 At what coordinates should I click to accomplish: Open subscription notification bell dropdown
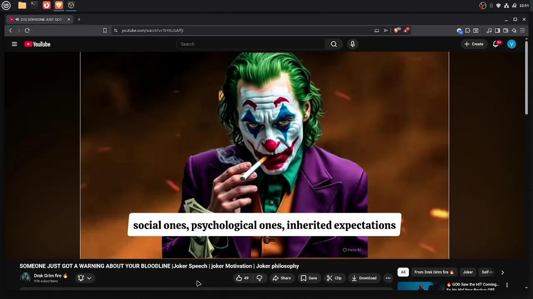(x=85, y=278)
